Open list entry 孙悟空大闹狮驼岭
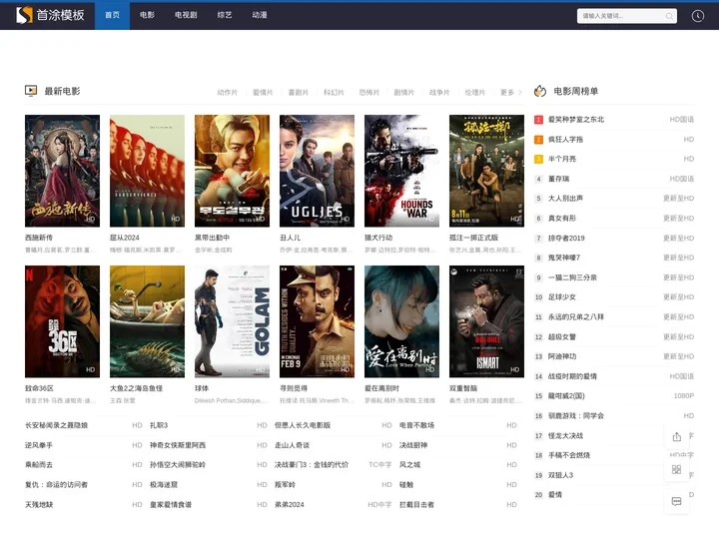Image resolution: width=719 pixels, height=539 pixels. (x=178, y=465)
